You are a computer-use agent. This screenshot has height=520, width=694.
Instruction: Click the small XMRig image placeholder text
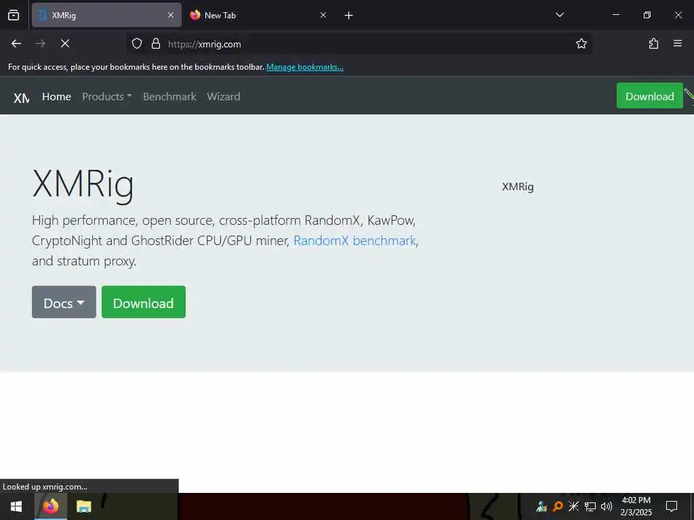518,187
